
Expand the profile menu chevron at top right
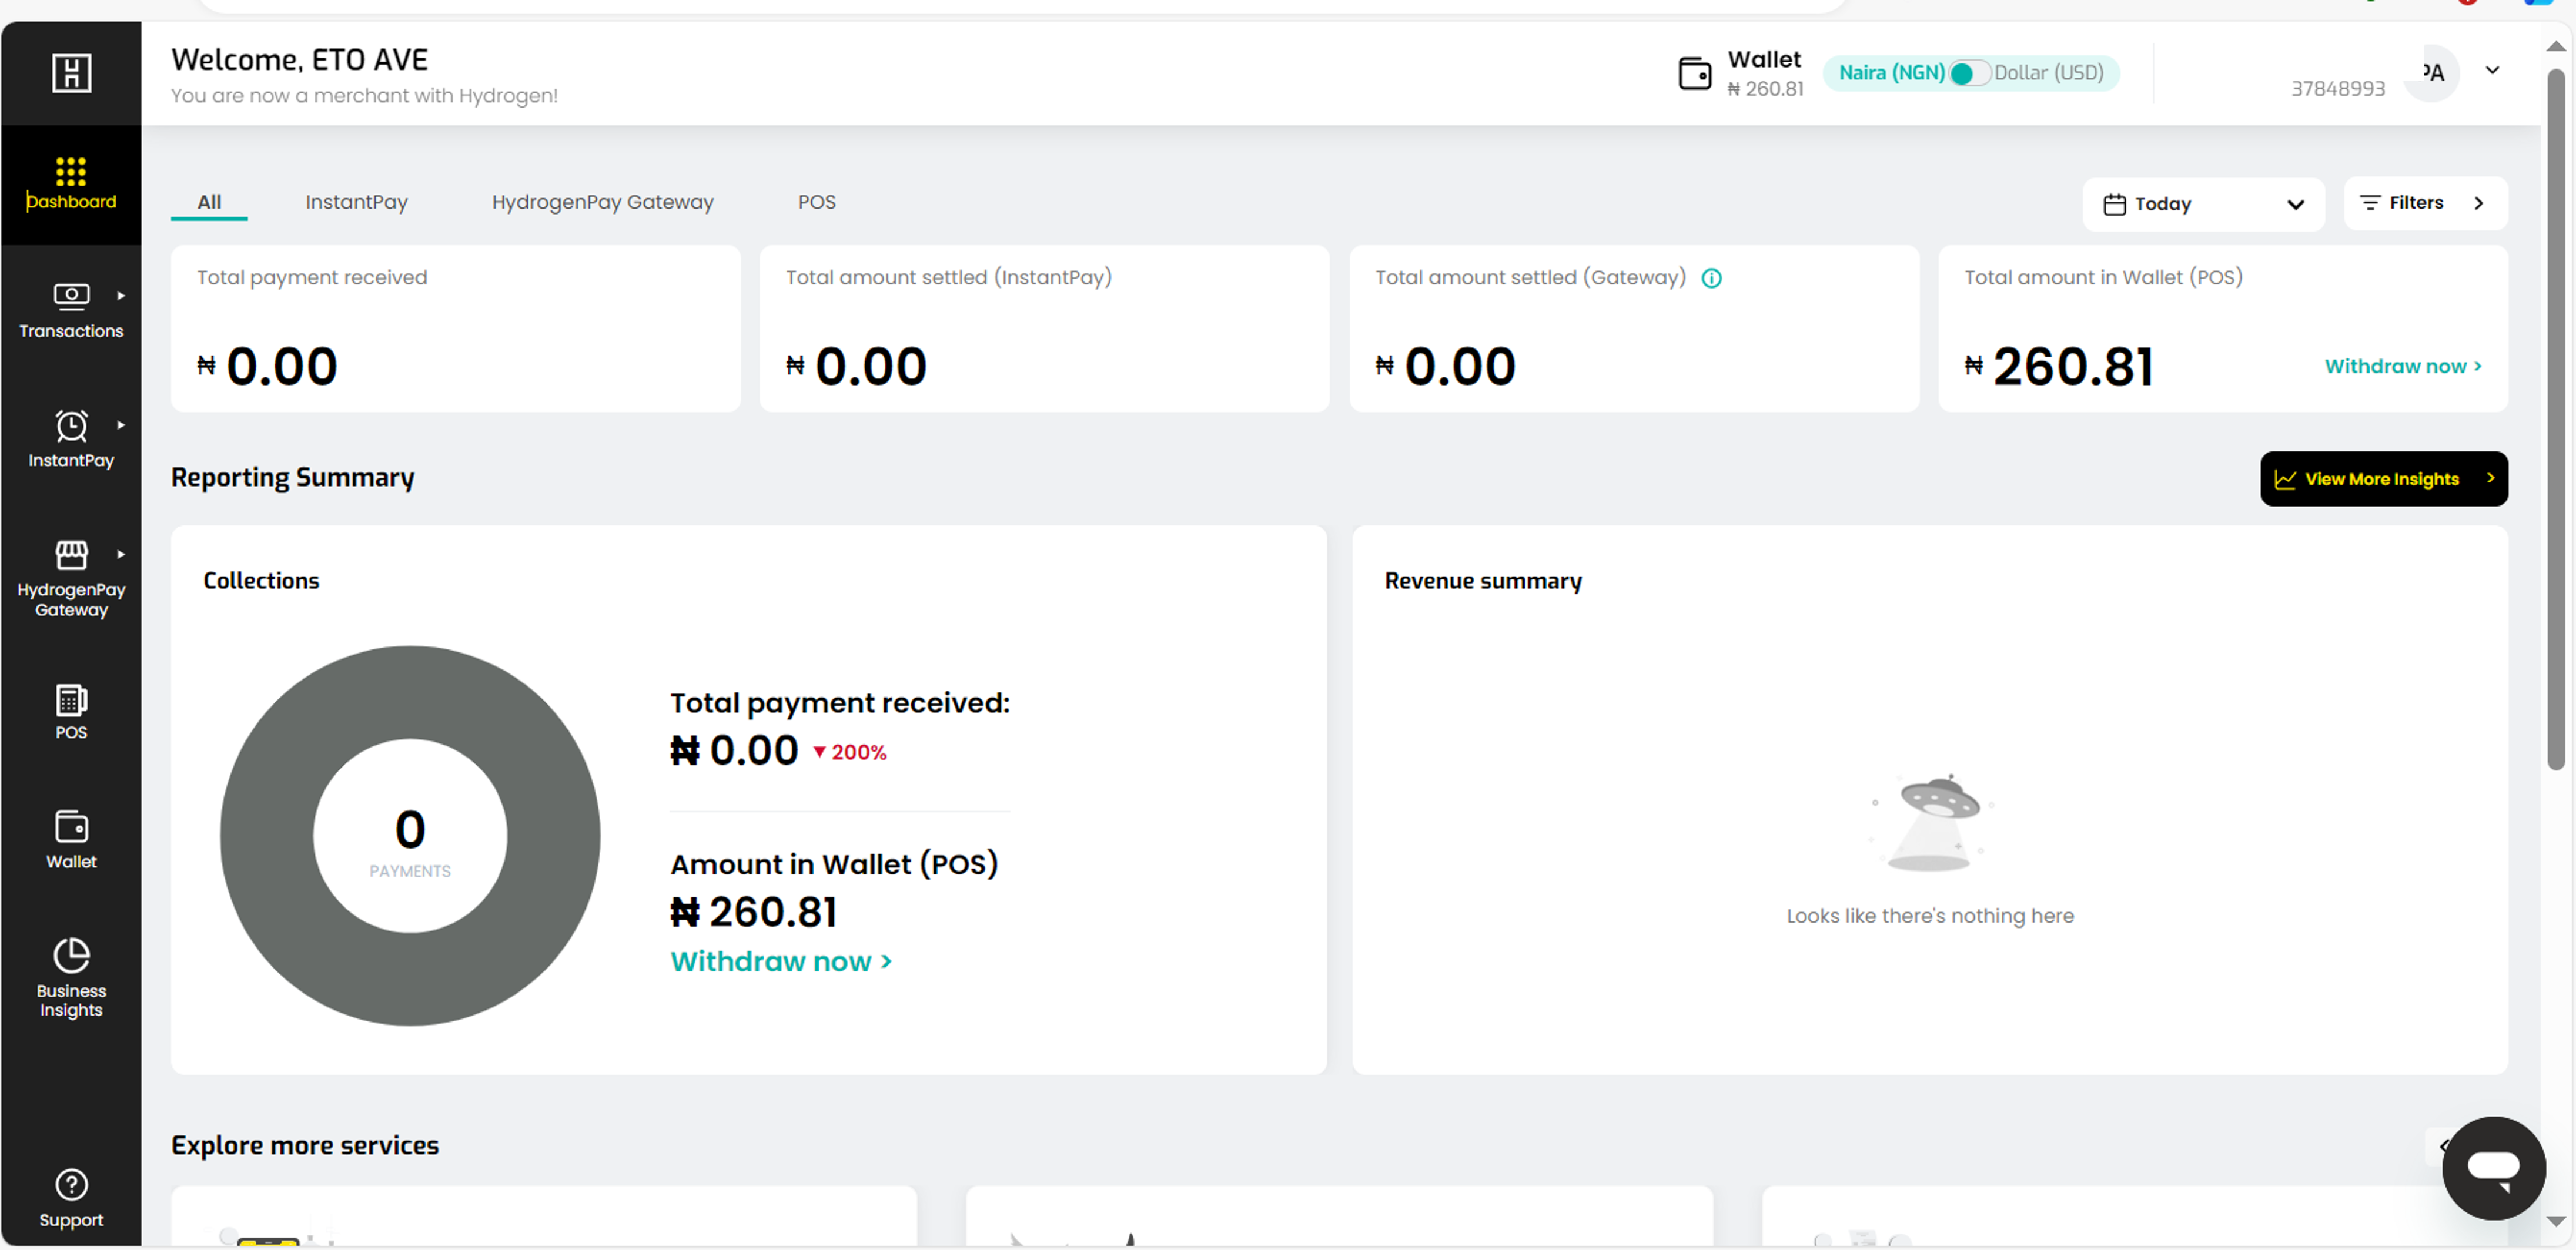[2493, 70]
